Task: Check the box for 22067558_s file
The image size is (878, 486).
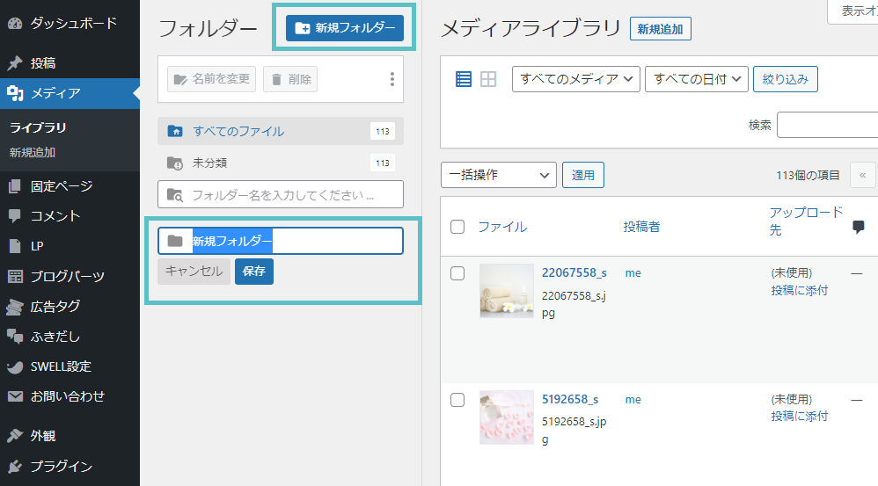Action: tap(457, 273)
